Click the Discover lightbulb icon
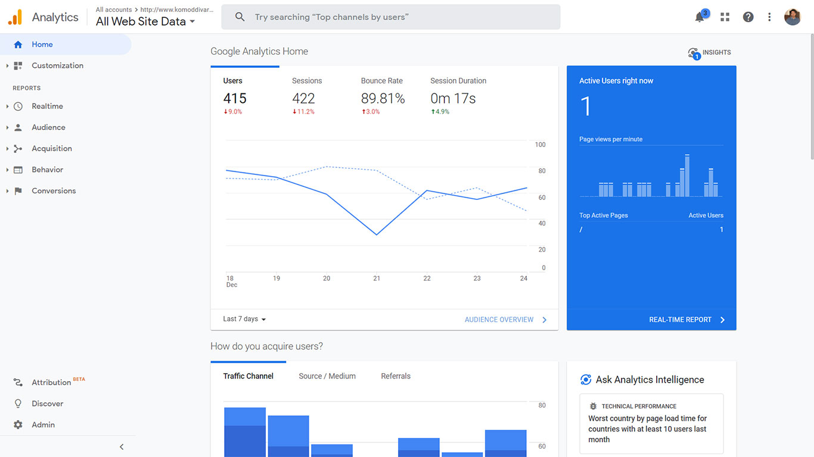This screenshot has width=814, height=457. coord(18,403)
